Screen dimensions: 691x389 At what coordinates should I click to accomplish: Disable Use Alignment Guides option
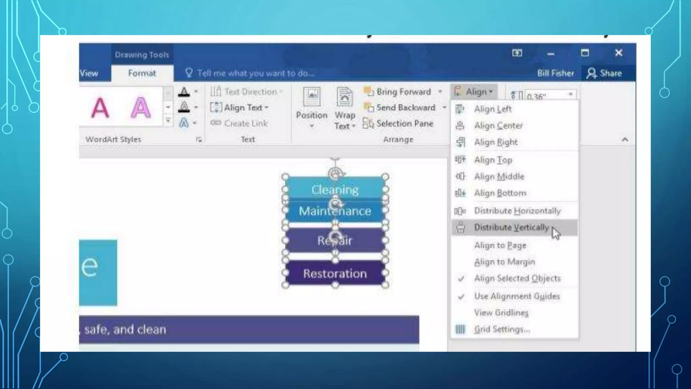517,296
